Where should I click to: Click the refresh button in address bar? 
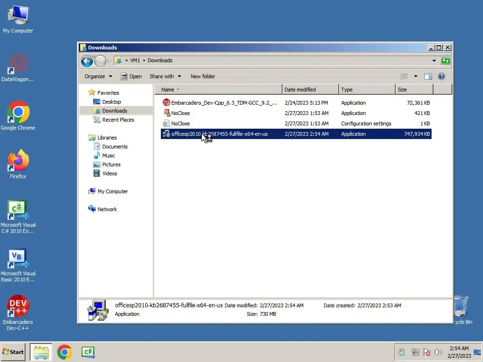point(446,61)
